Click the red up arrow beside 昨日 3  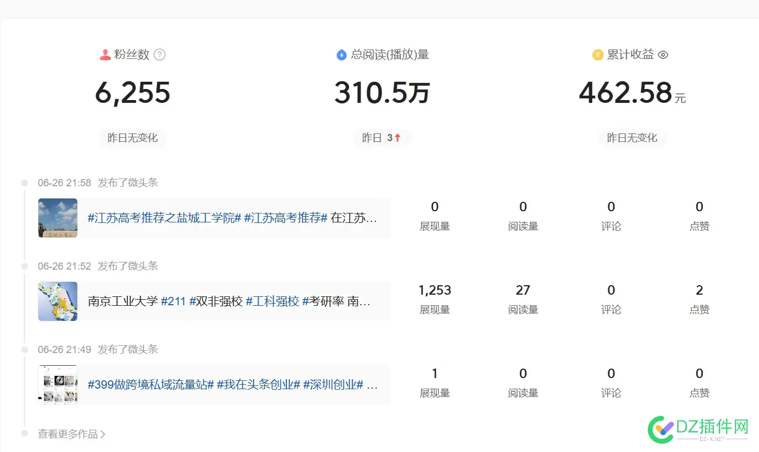click(398, 138)
